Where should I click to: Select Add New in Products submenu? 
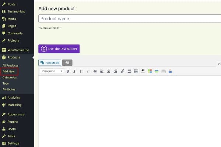(9, 71)
